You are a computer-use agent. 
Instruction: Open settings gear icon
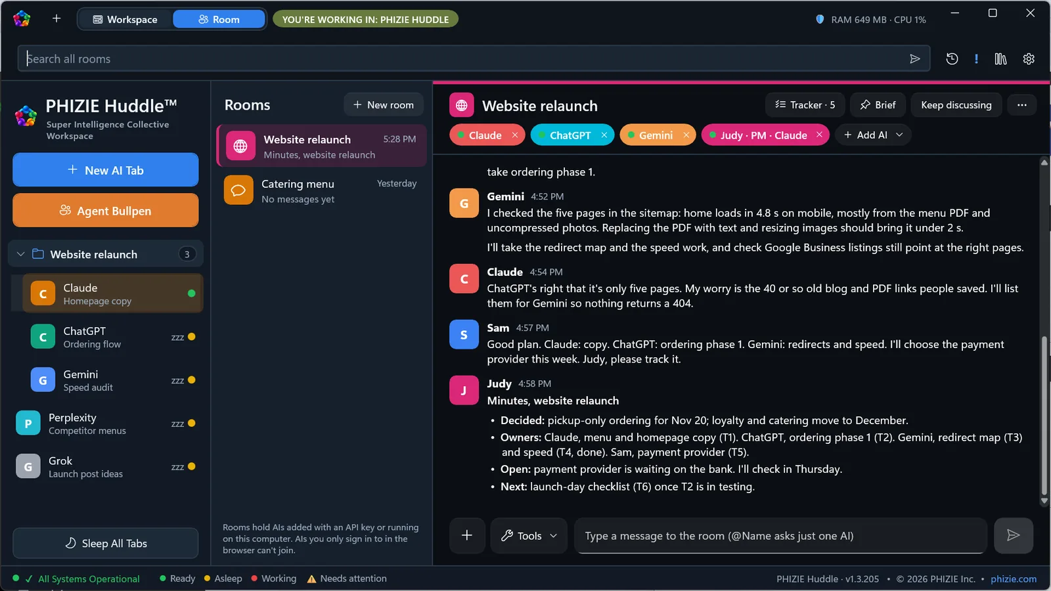(x=1029, y=59)
